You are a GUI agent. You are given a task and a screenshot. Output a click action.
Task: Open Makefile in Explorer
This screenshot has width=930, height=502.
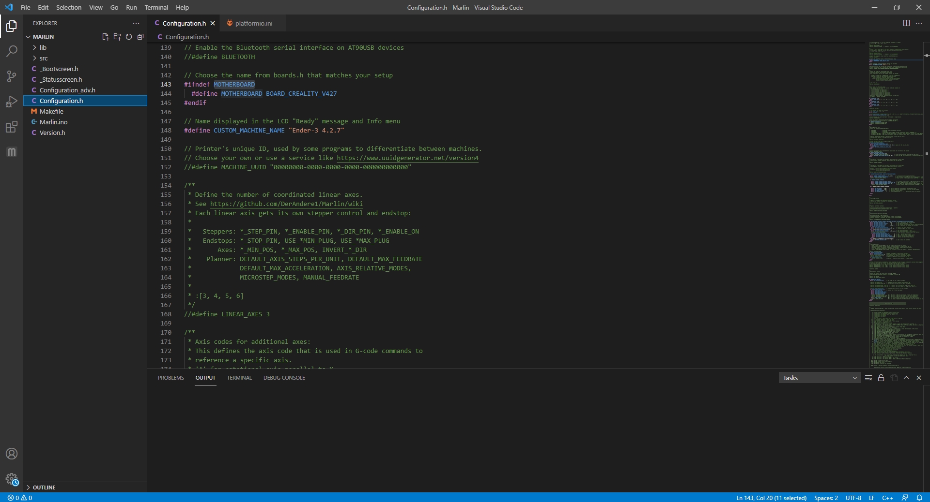85,111
